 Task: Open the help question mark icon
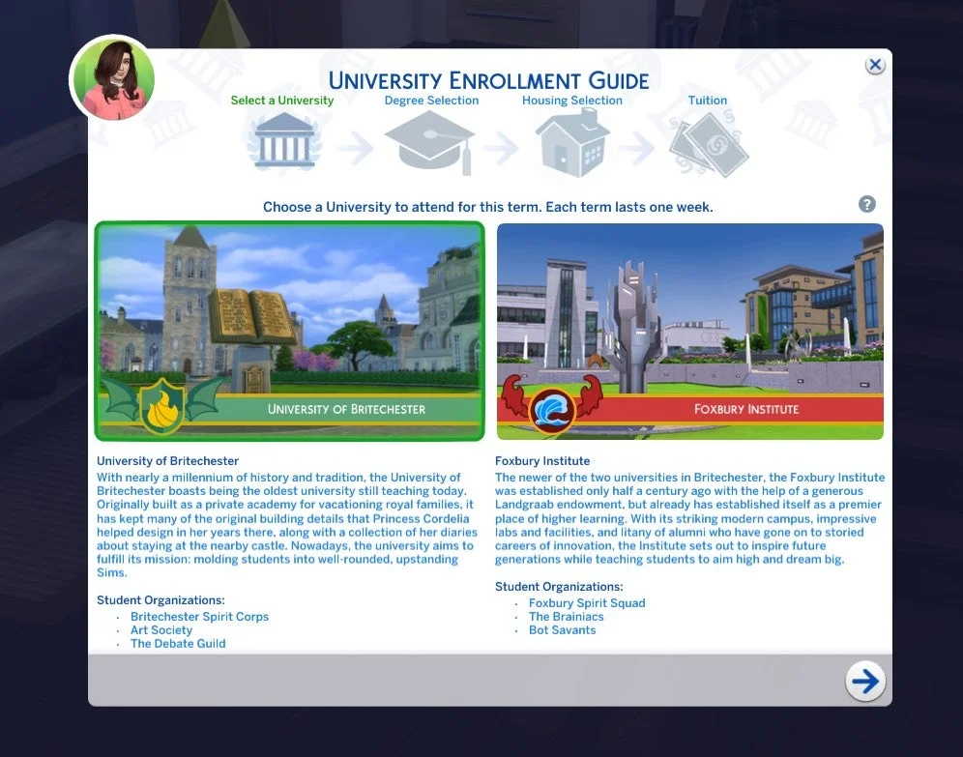click(867, 204)
